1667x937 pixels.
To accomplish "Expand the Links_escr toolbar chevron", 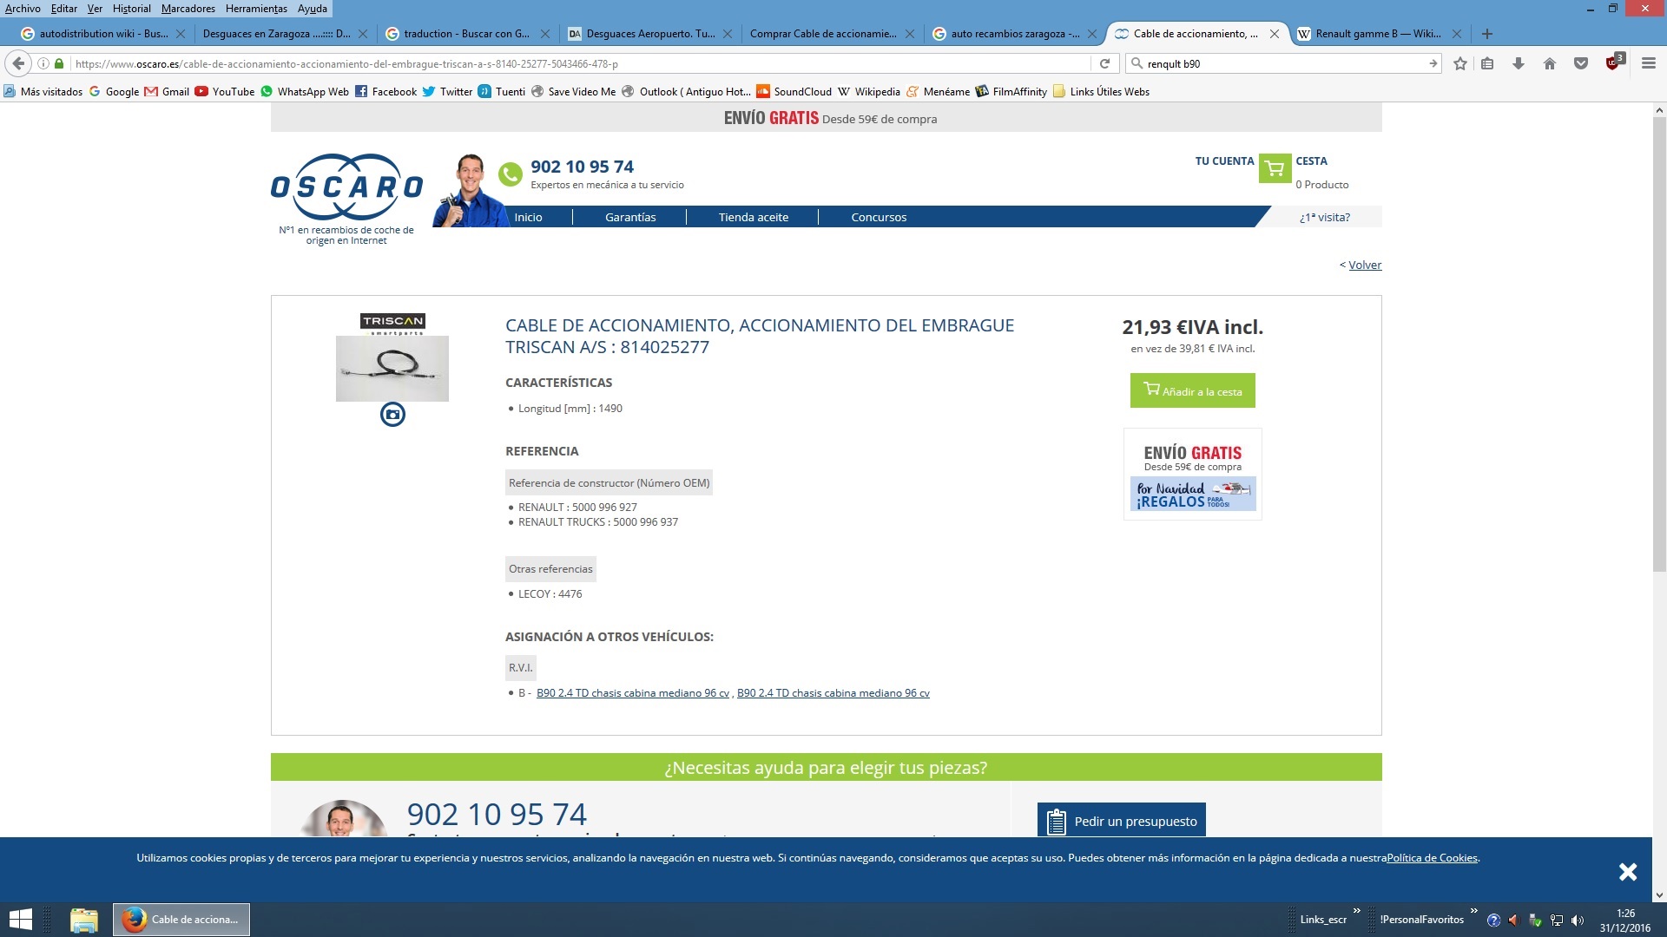I will click(x=1356, y=911).
